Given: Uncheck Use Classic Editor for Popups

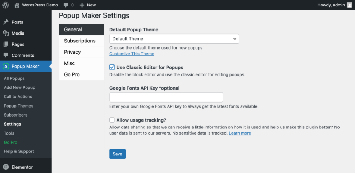Looking at the screenshot, I should [x=112, y=67].
